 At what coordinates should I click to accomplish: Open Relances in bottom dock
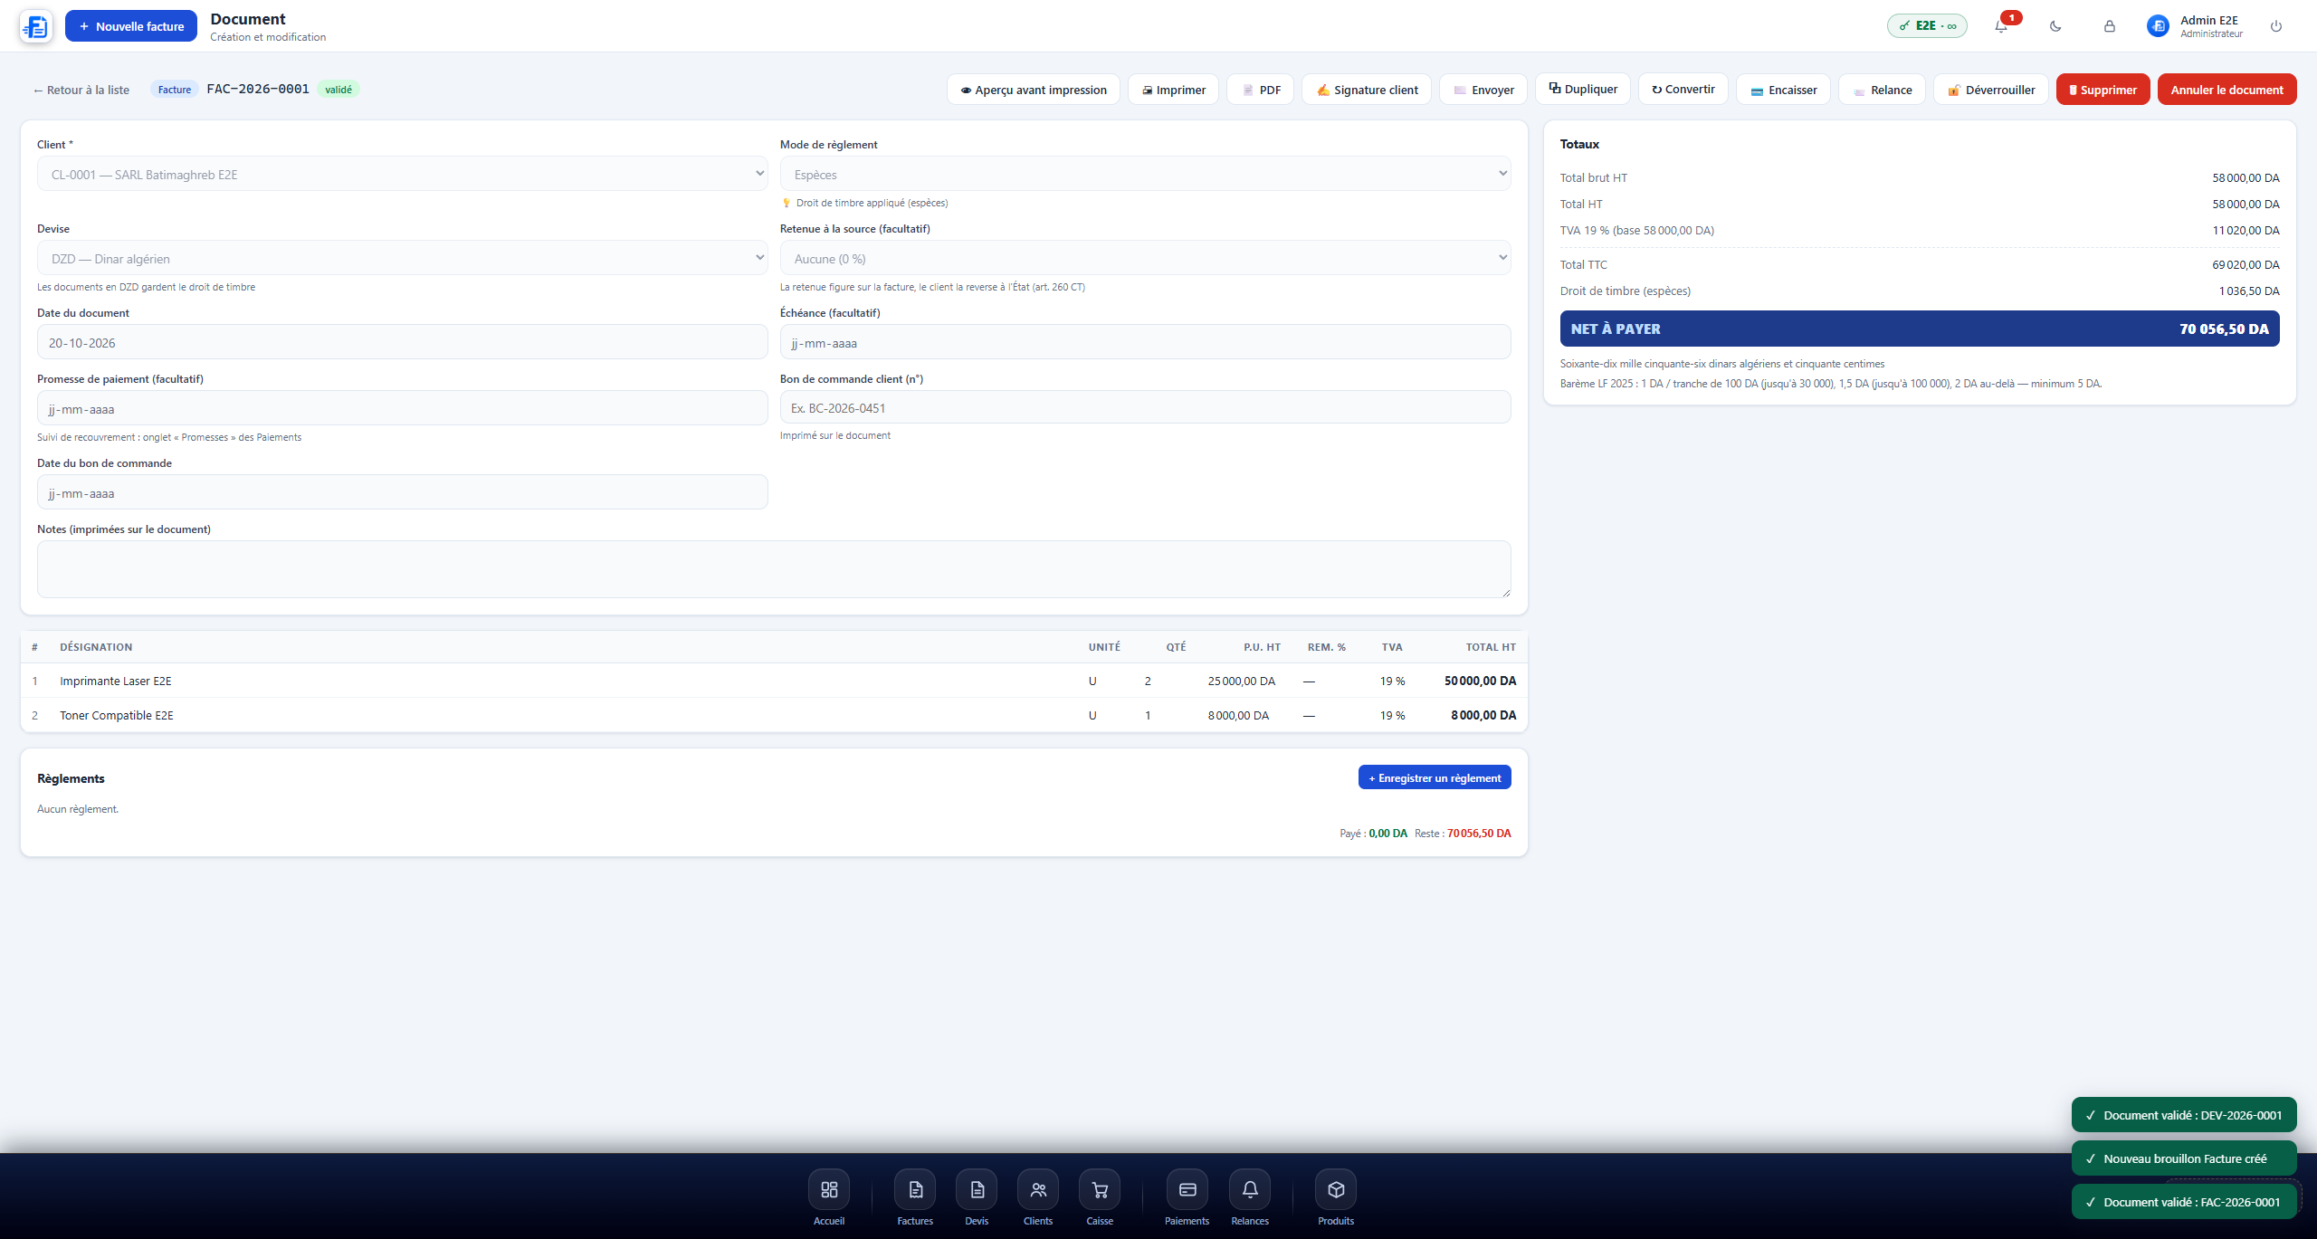point(1250,1197)
